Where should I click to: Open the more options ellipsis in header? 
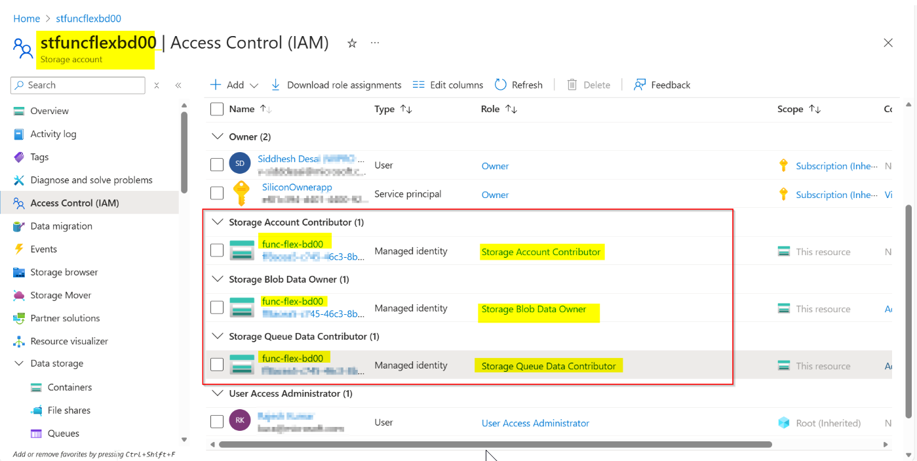pyautogui.click(x=375, y=43)
